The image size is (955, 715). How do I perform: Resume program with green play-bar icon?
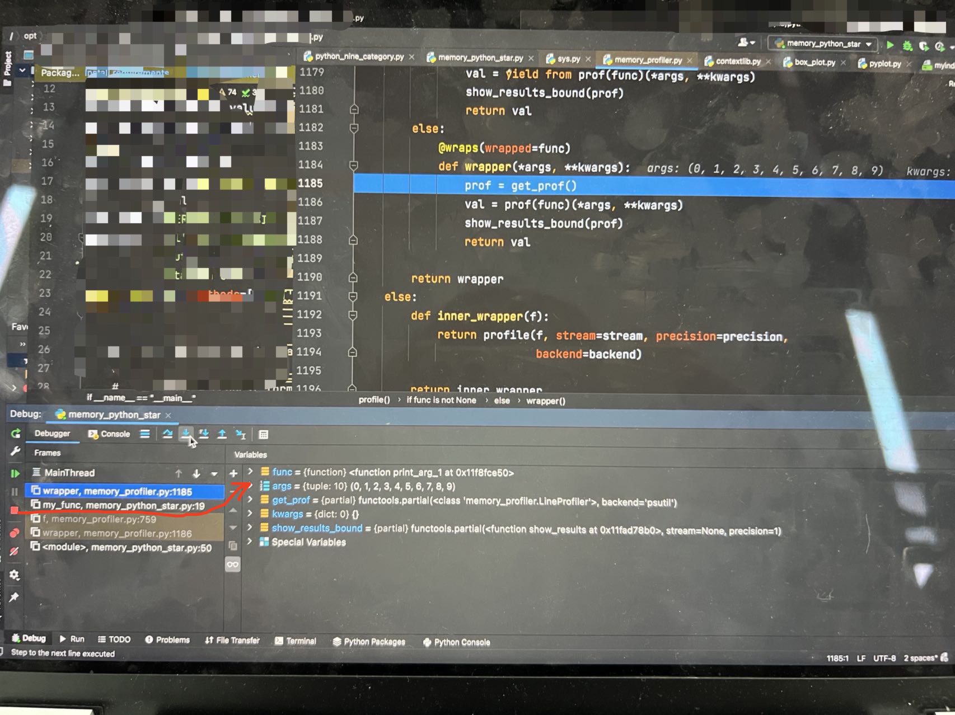(15, 474)
